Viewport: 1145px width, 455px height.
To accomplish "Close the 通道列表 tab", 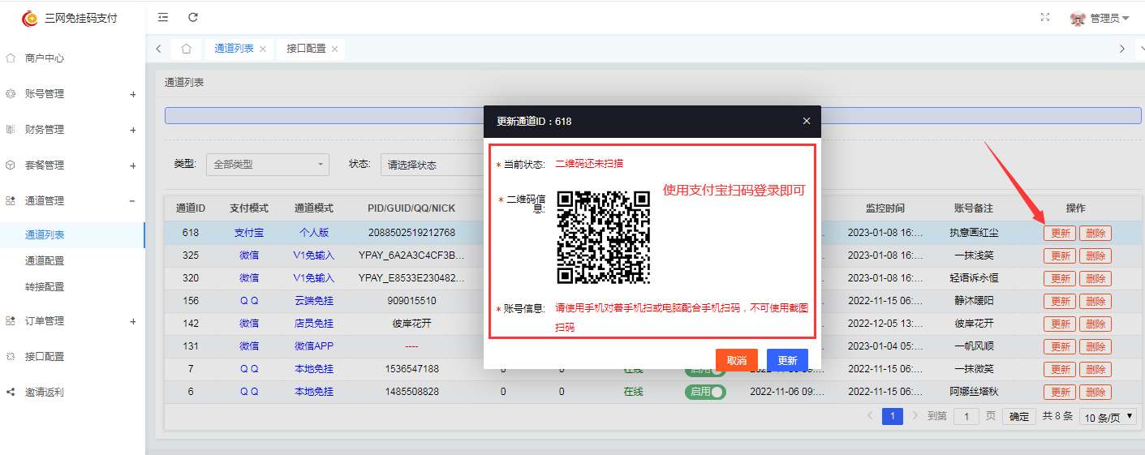I will tap(262, 49).
